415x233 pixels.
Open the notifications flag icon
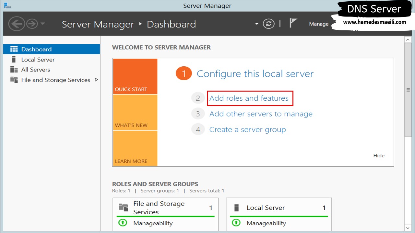click(x=293, y=23)
